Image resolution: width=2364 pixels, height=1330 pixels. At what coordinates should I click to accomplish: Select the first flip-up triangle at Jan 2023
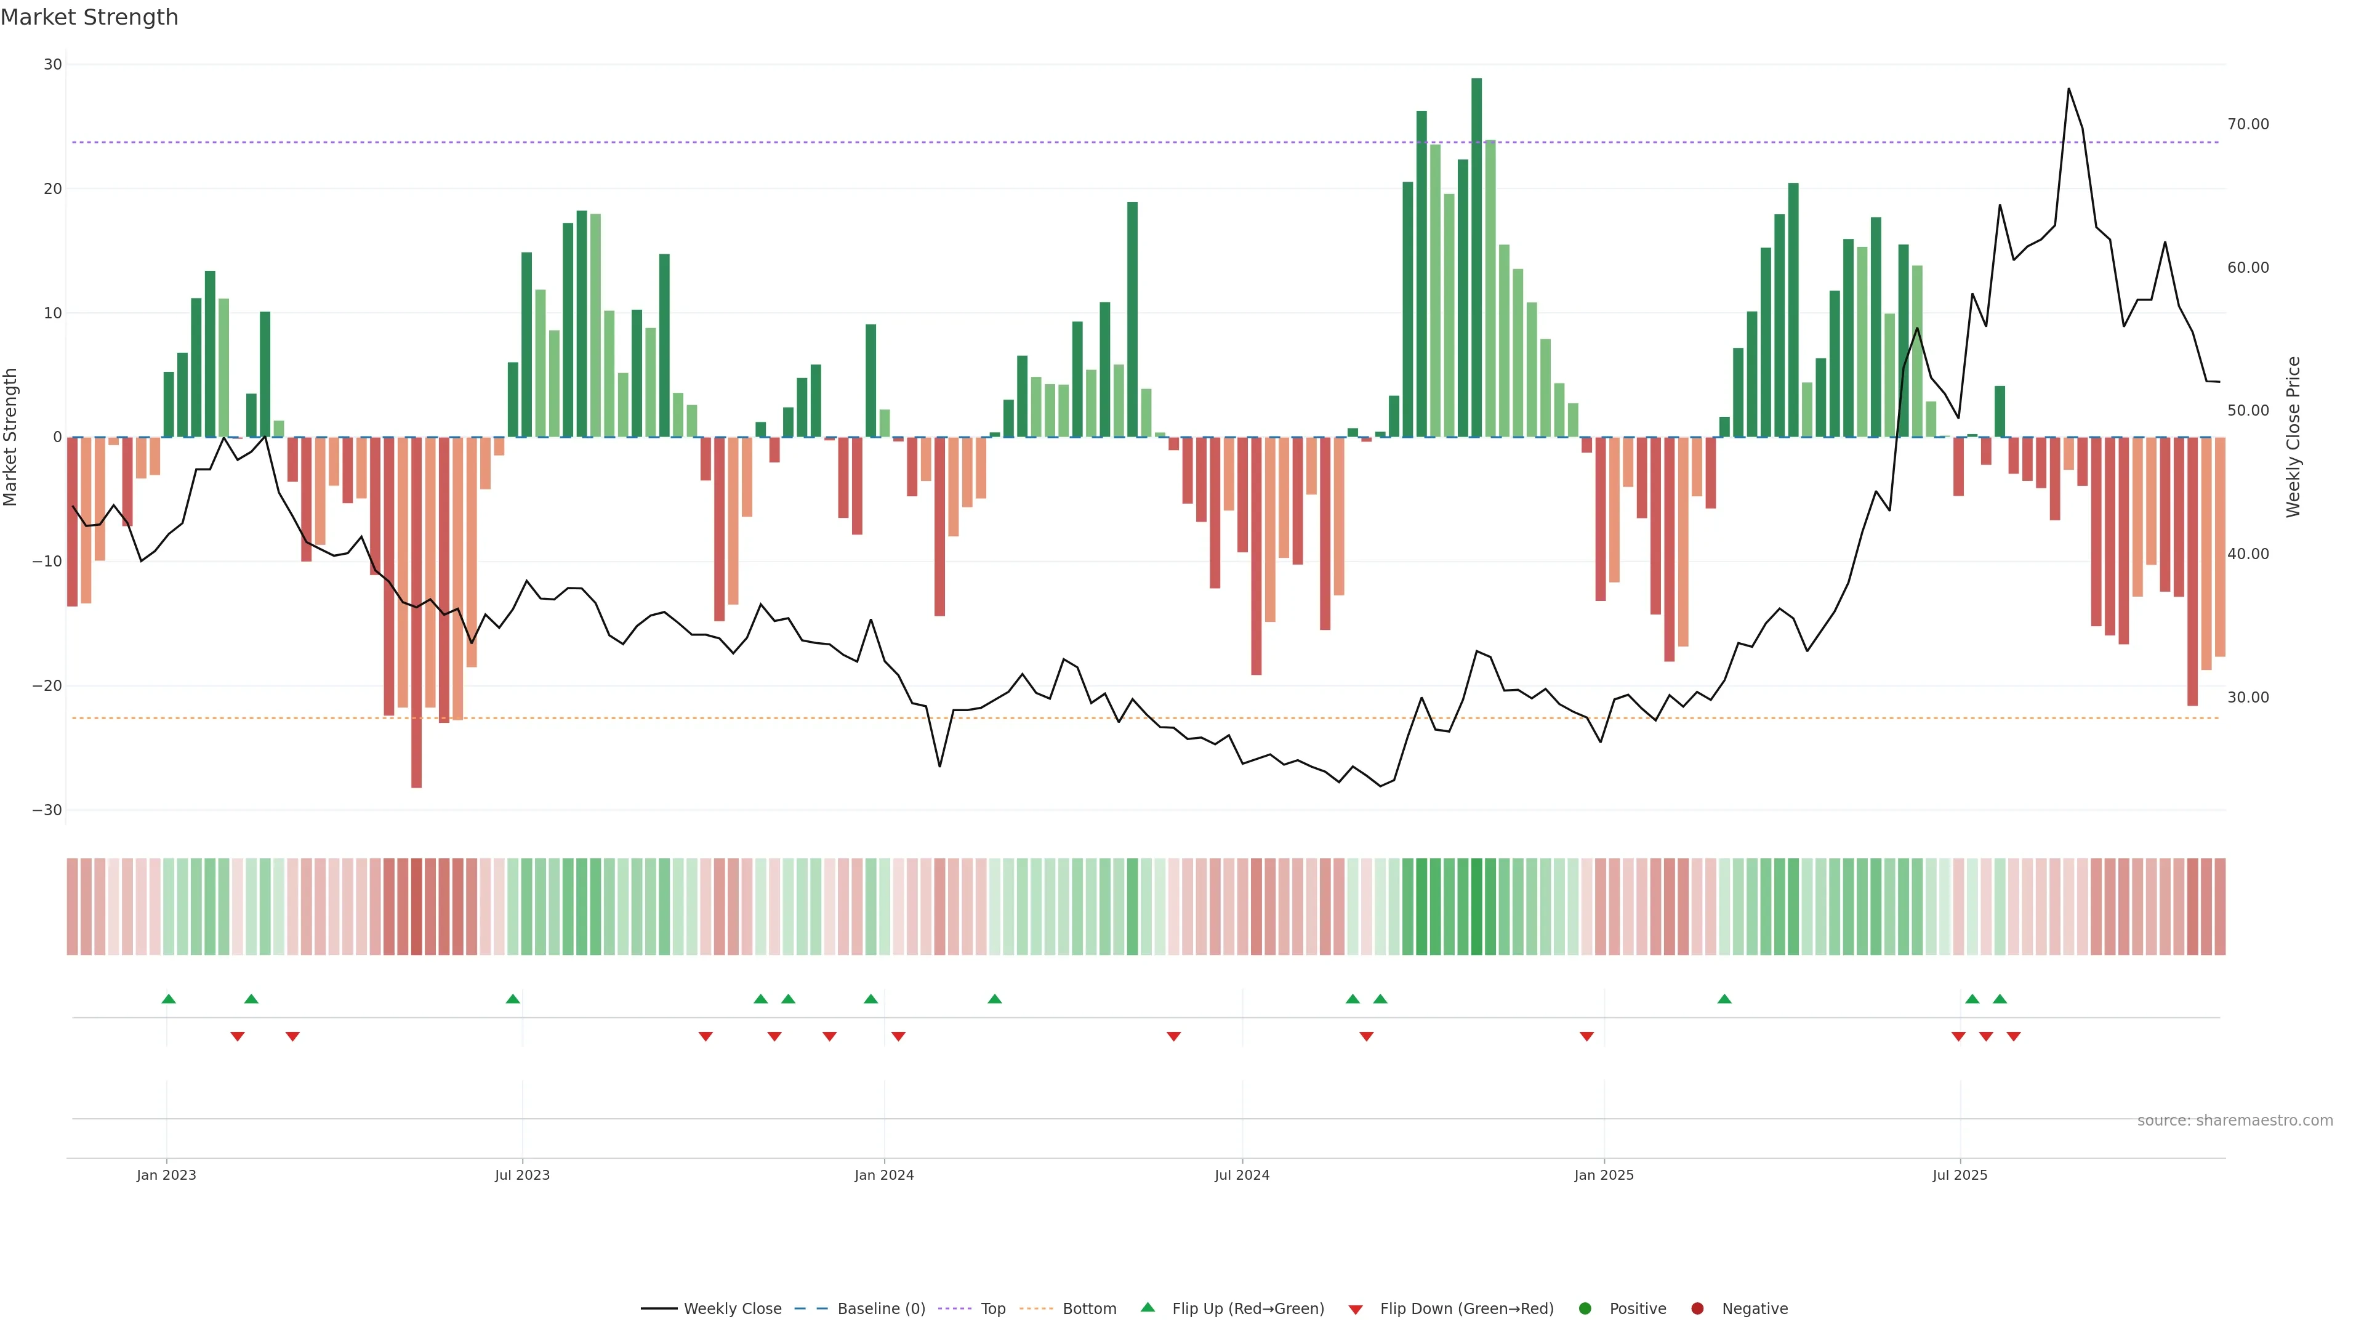click(169, 999)
